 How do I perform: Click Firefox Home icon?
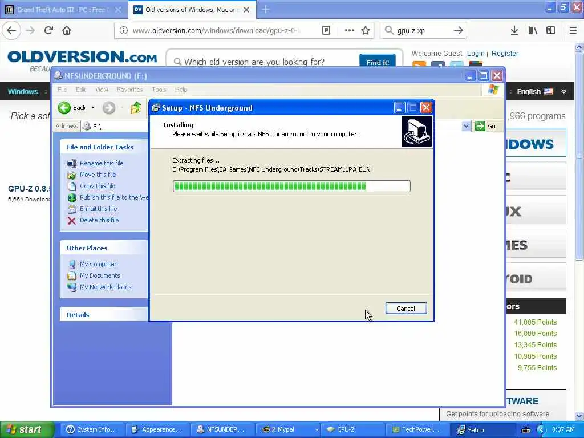(67, 31)
